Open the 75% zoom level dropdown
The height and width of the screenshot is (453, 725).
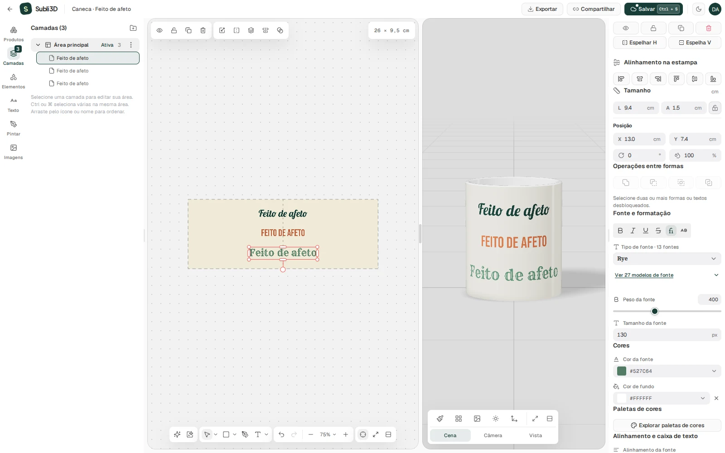click(328, 434)
